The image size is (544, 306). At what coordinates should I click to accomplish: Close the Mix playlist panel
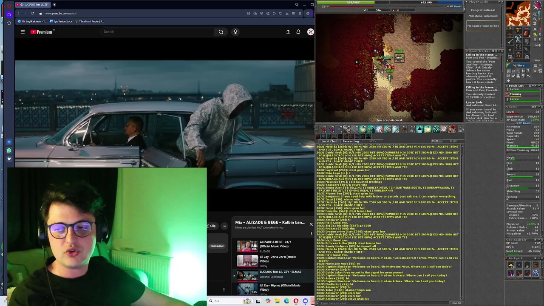[311, 224]
